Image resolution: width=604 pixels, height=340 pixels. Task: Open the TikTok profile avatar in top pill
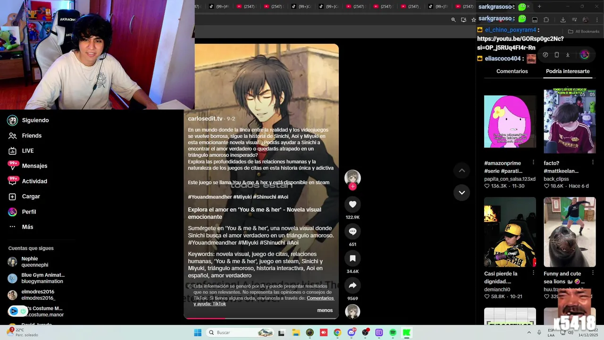click(x=585, y=55)
